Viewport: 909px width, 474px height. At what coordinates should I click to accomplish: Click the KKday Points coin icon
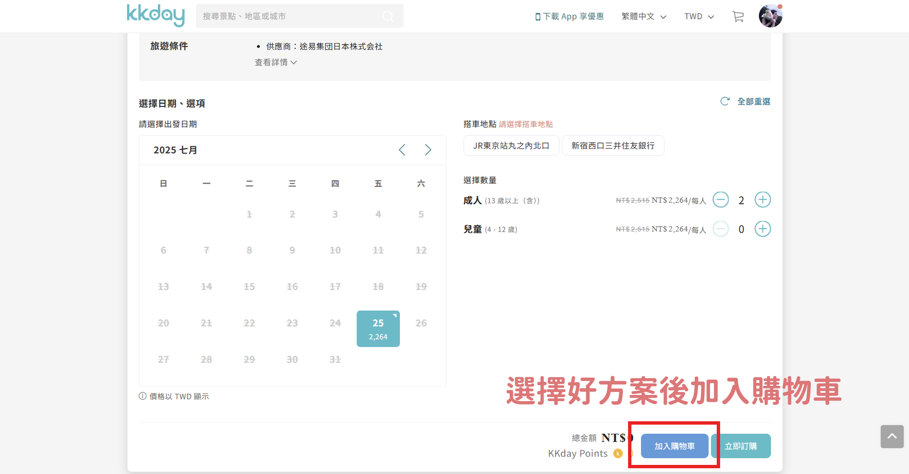tap(618, 453)
